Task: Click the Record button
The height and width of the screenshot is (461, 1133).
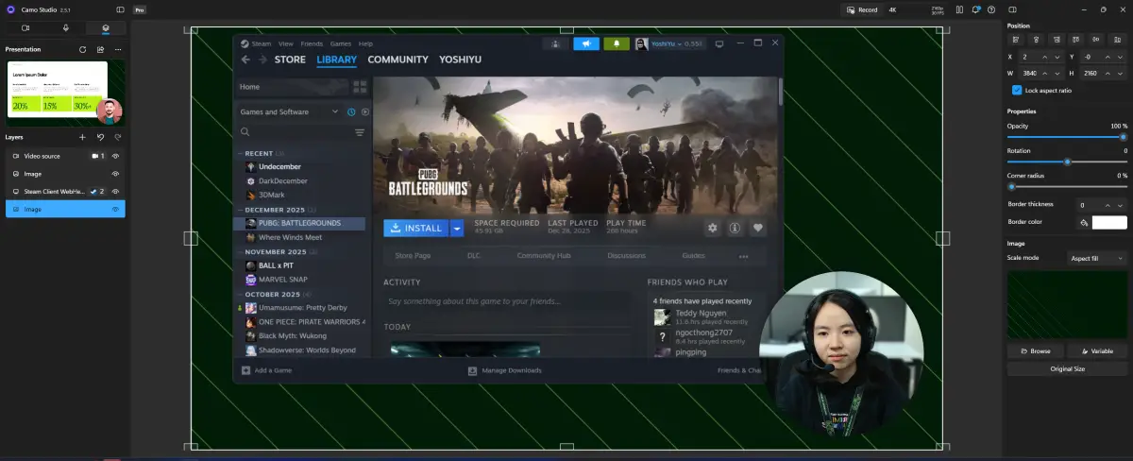Action: click(862, 9)
